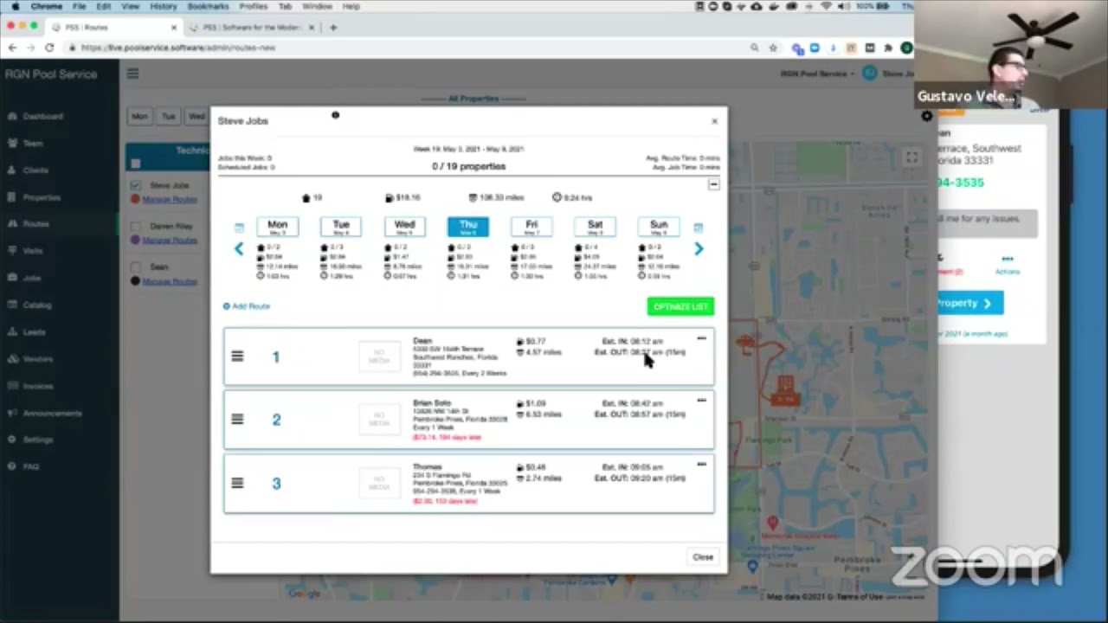Click the reorder handle for stop 3
The width and height of the screenshot is (1108, 623).
[x=237, y=483]
